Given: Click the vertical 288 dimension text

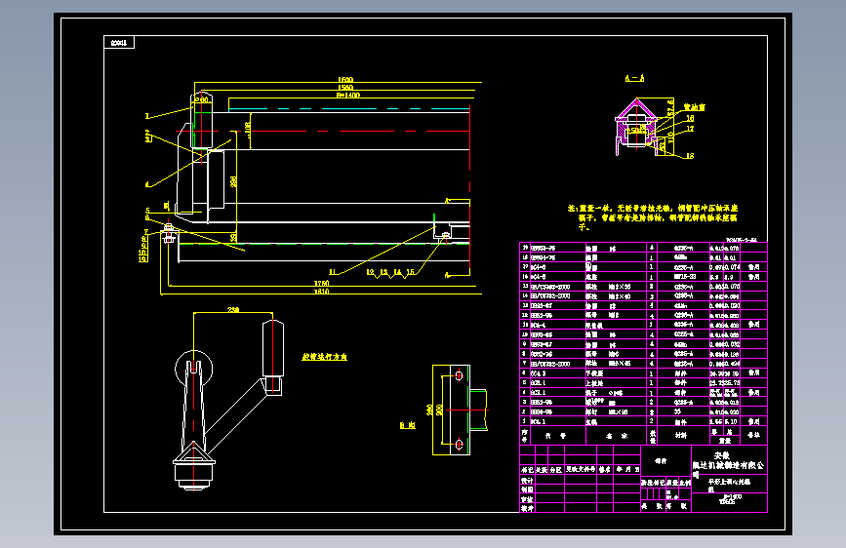Looking at the screenshot, I should coord(233,181).
